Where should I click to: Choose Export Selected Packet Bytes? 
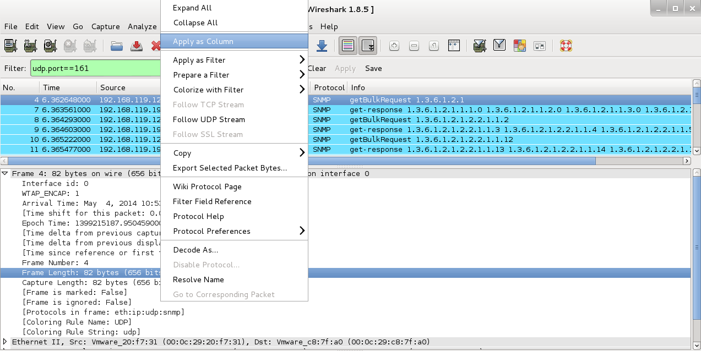click(234, 168)
